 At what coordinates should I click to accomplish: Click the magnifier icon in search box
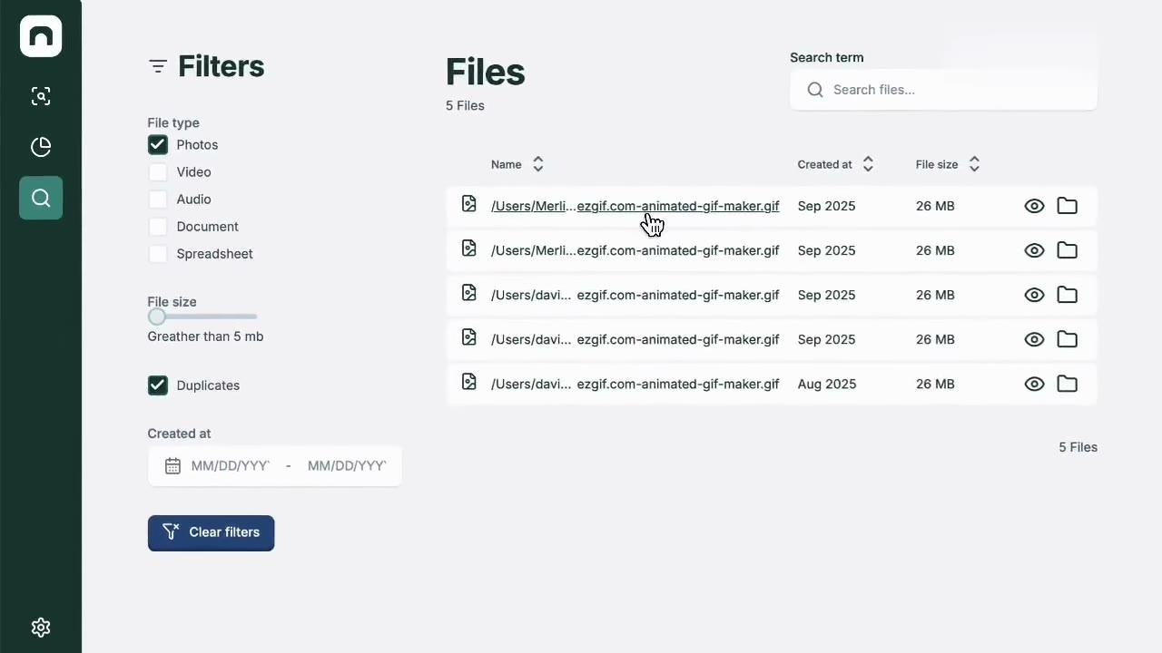coord(815,90)
